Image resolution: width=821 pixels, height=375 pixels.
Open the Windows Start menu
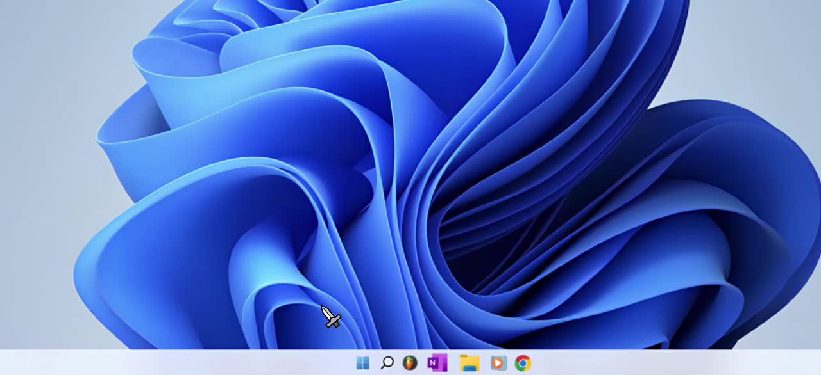(363, 363)
